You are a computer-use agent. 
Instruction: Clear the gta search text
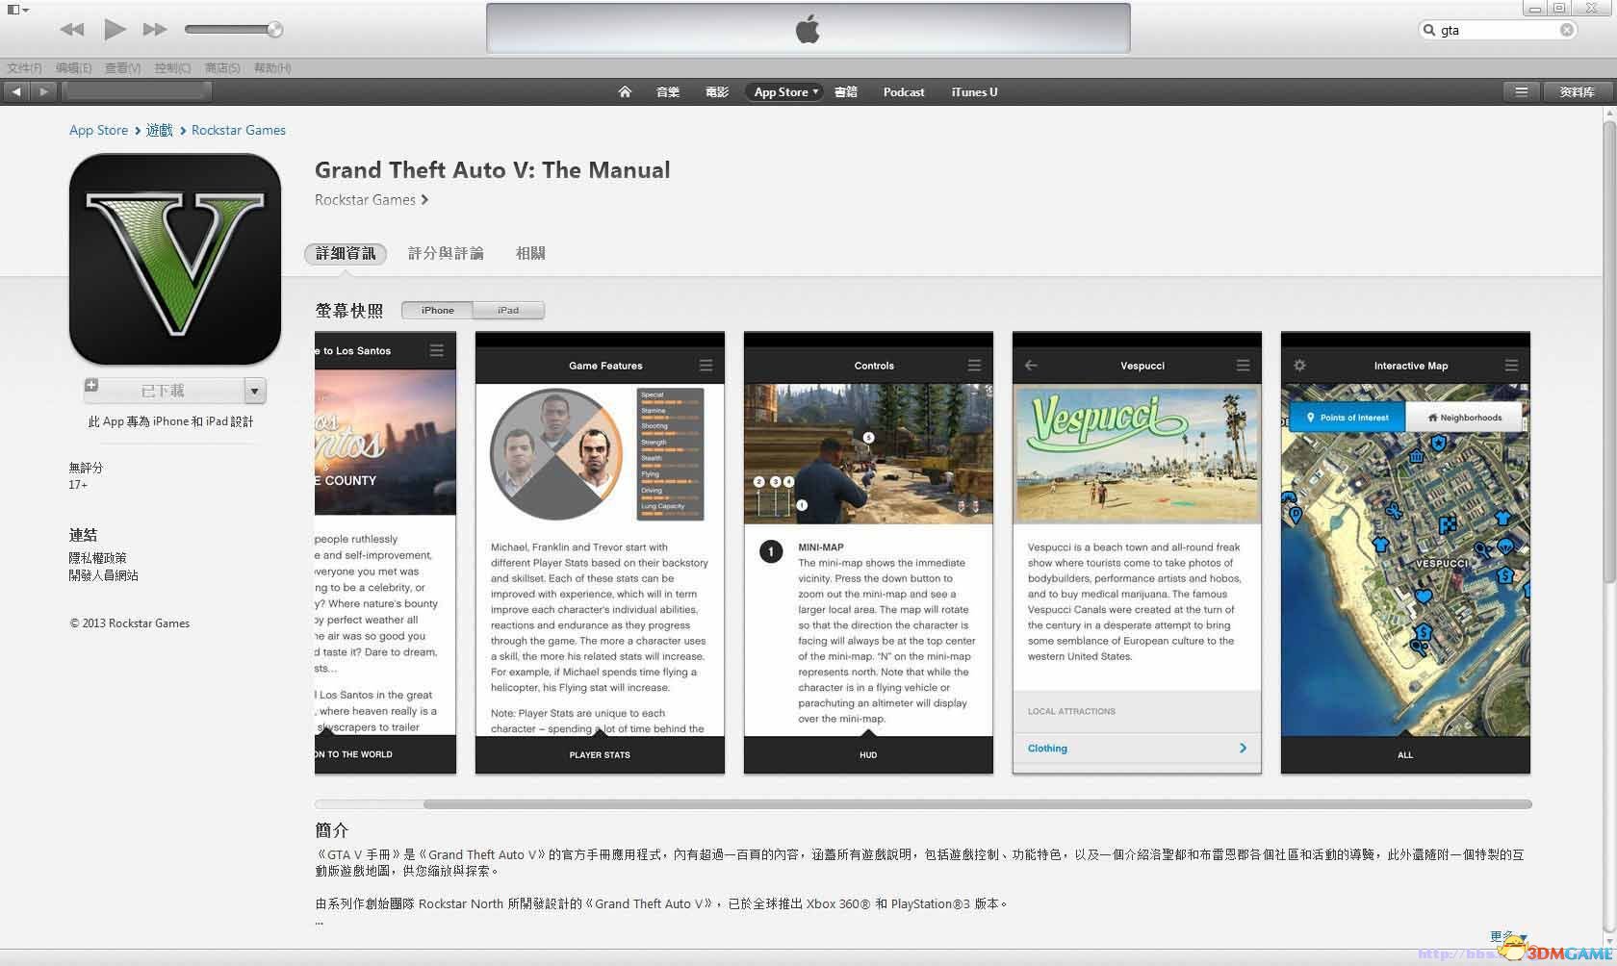1567,30
